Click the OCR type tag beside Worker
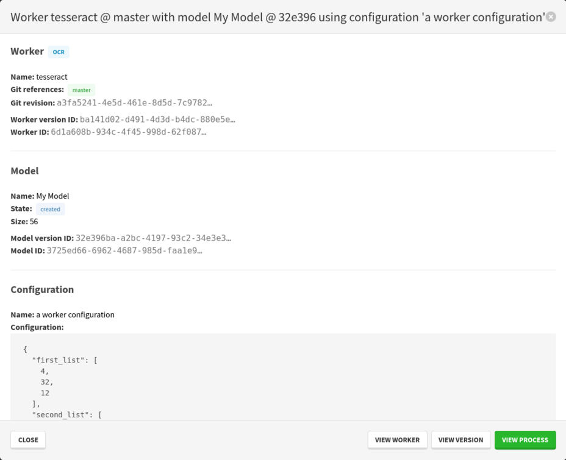566x460 pixels. coord(59,52)
